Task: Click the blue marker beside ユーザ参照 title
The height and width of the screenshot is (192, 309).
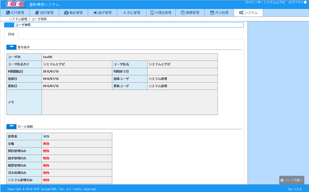Action: pyautogui.click(x=9, y=25)
